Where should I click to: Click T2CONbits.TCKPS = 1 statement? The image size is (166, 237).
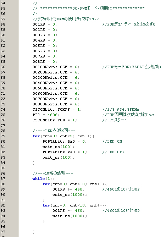click(x=57, y=109)
